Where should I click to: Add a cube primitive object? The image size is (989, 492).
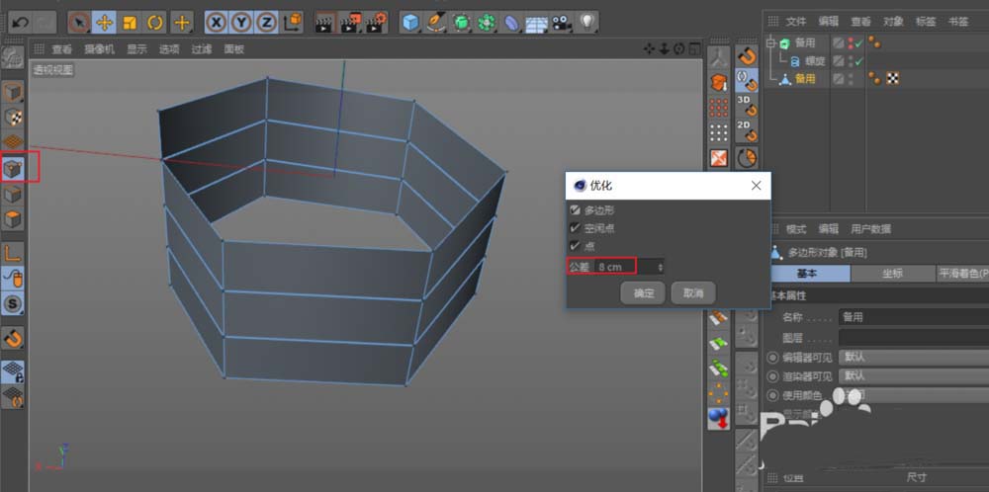[410, 22]
